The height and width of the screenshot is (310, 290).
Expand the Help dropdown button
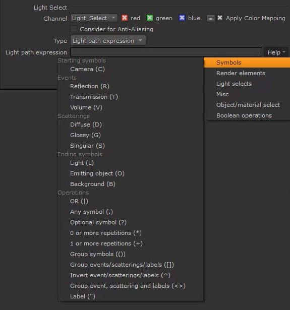(276, 52)
